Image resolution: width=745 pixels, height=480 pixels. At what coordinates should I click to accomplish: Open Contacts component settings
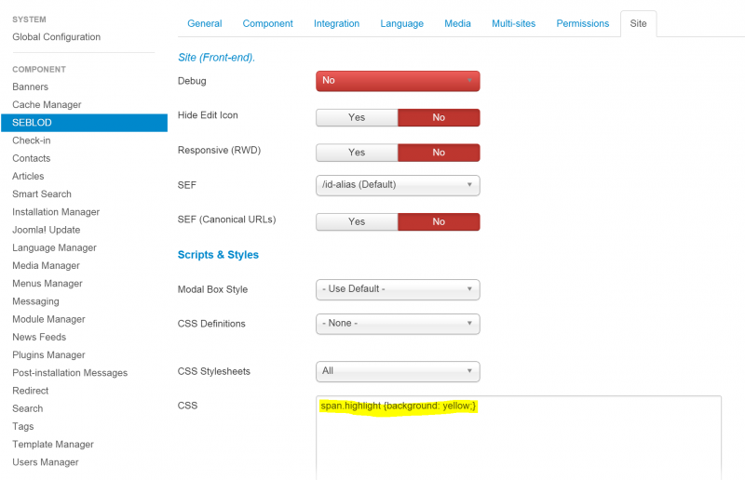(x=32, y=158)
